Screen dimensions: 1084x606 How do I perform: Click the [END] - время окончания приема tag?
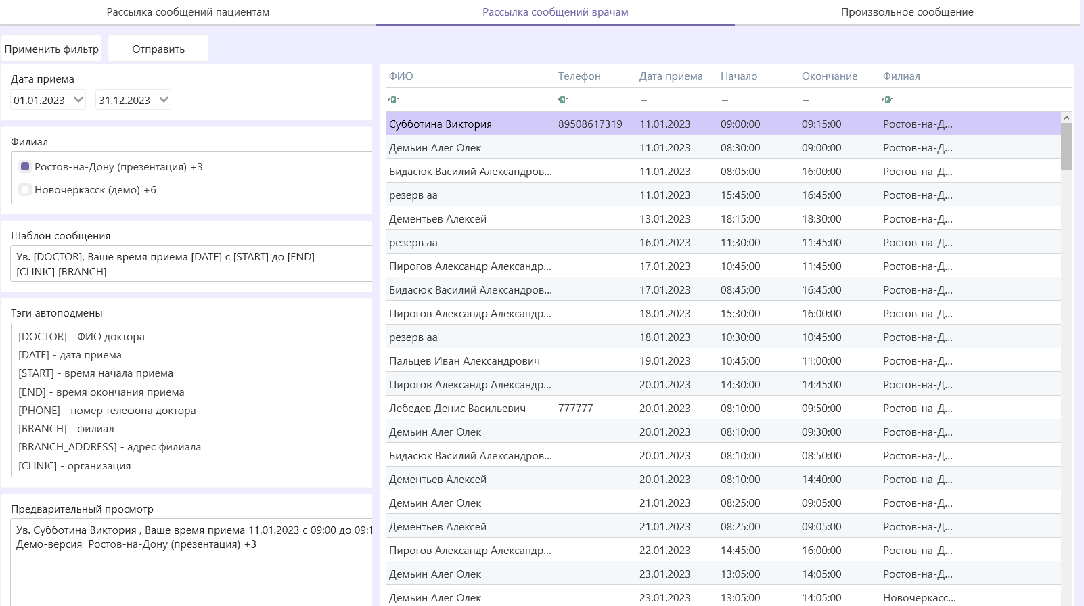point(101,392)
